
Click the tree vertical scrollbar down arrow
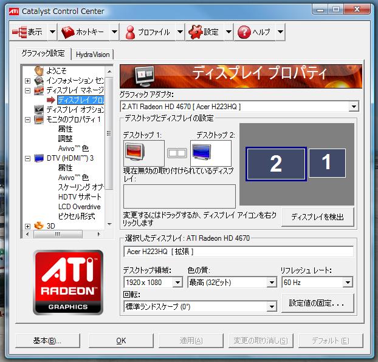point(109,224)
